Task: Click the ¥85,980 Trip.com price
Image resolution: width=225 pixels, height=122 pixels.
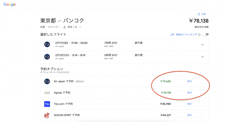Action: click(165, 104)
